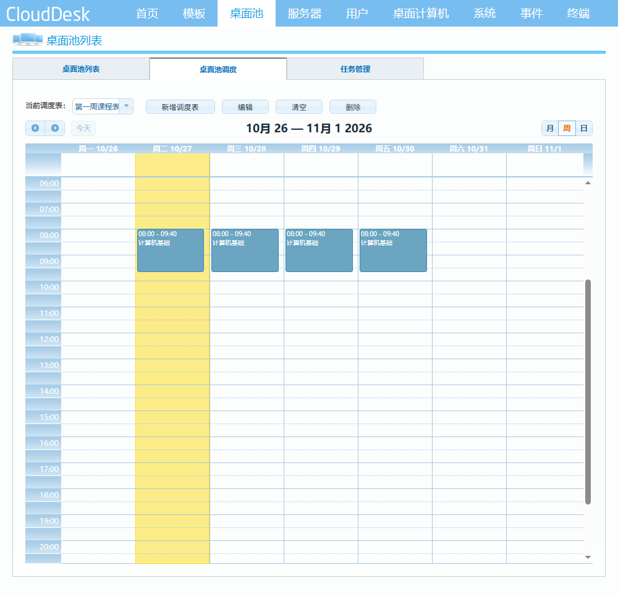The image size is (618, 596).
Task: Switch to 桌面池列表 tab
Action: tap(81, 69)
